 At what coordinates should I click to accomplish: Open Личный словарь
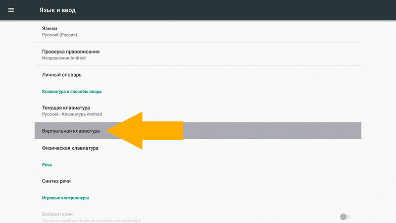coord(198,75)
